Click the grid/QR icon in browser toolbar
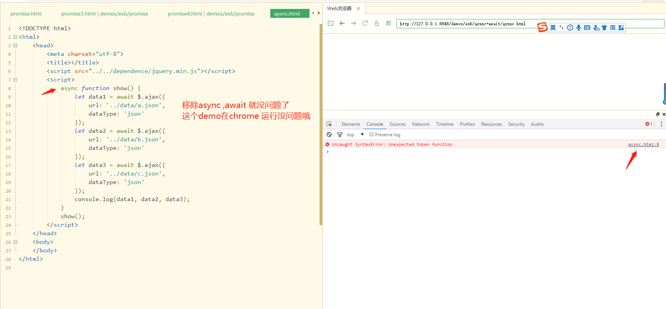666x309 pixels. [x=388, y=23]
